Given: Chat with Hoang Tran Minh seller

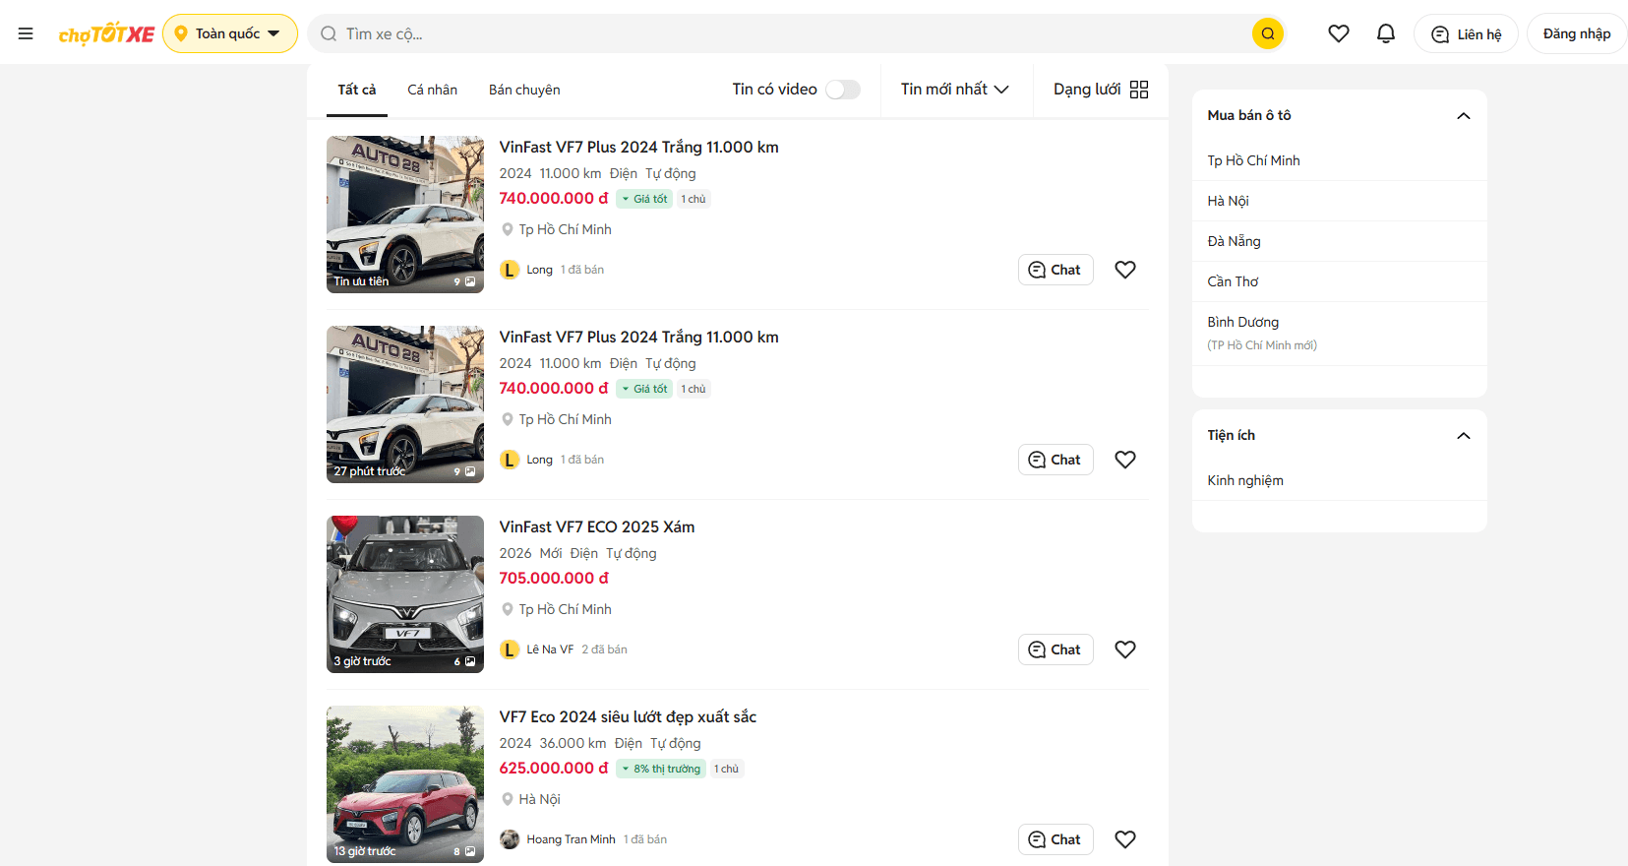Looking at the screenshot, I should point(1055,839).
